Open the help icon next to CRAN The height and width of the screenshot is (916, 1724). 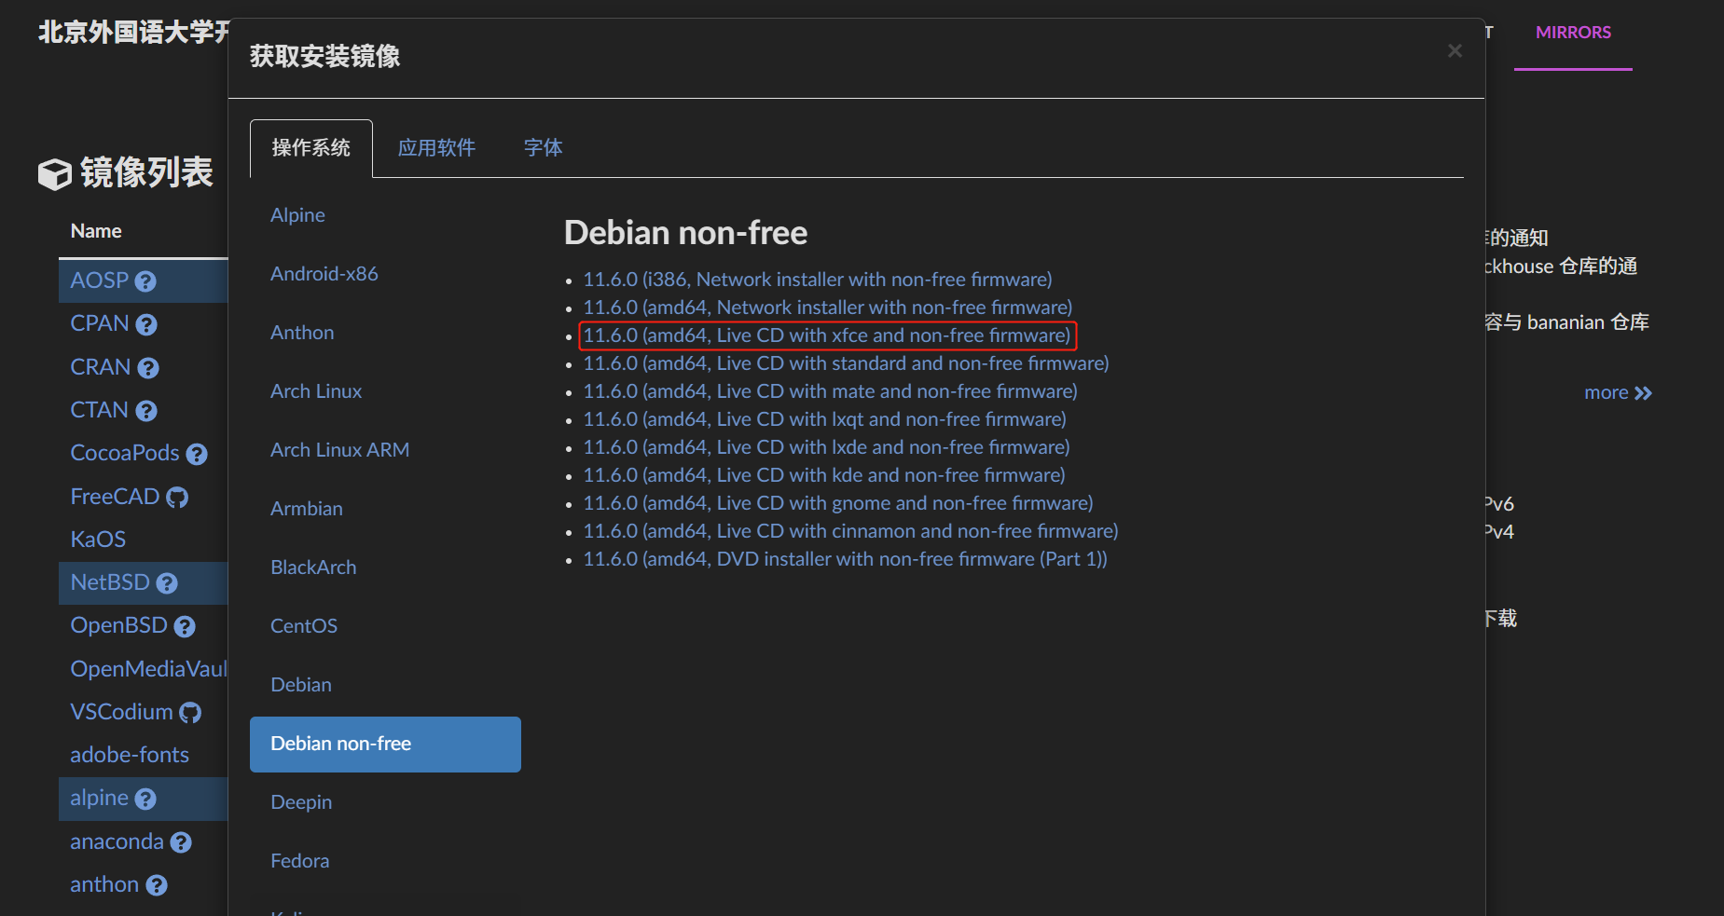click(148, 368)
